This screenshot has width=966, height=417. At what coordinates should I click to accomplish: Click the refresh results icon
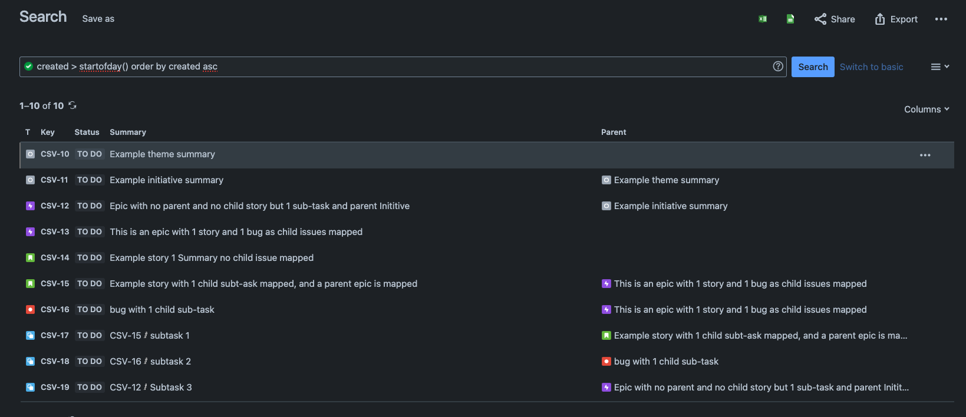click(x=72, y=105)
